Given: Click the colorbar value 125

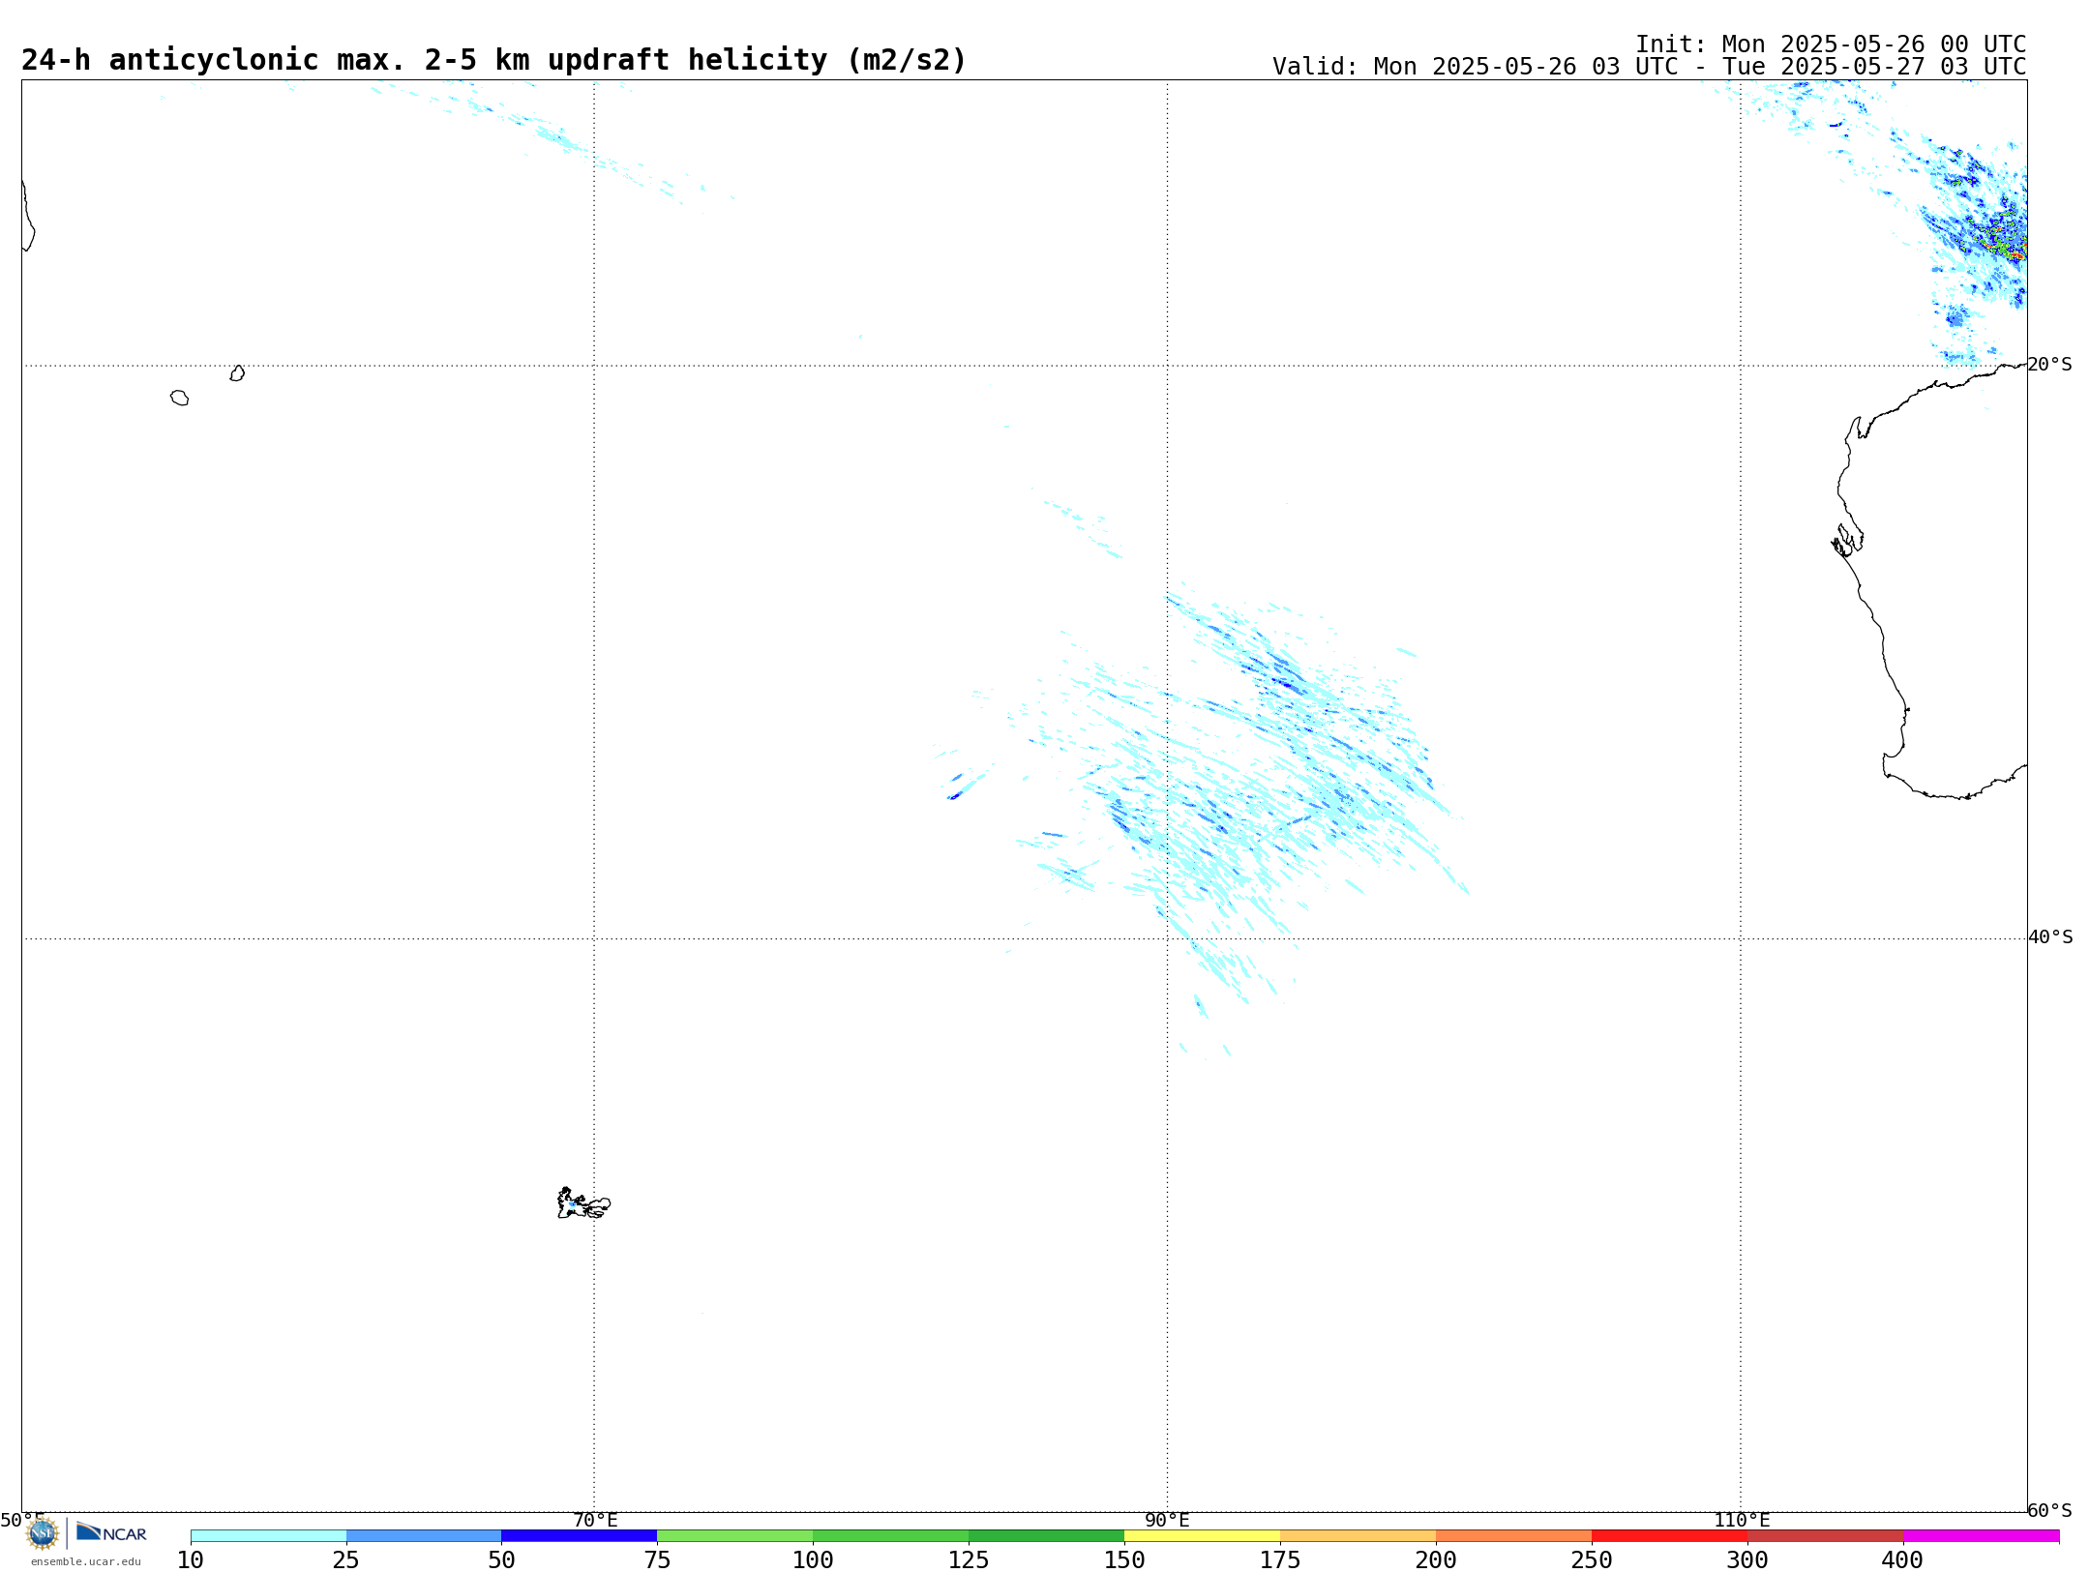Looking at the screenshot, I should click(x=969, y=1560).
